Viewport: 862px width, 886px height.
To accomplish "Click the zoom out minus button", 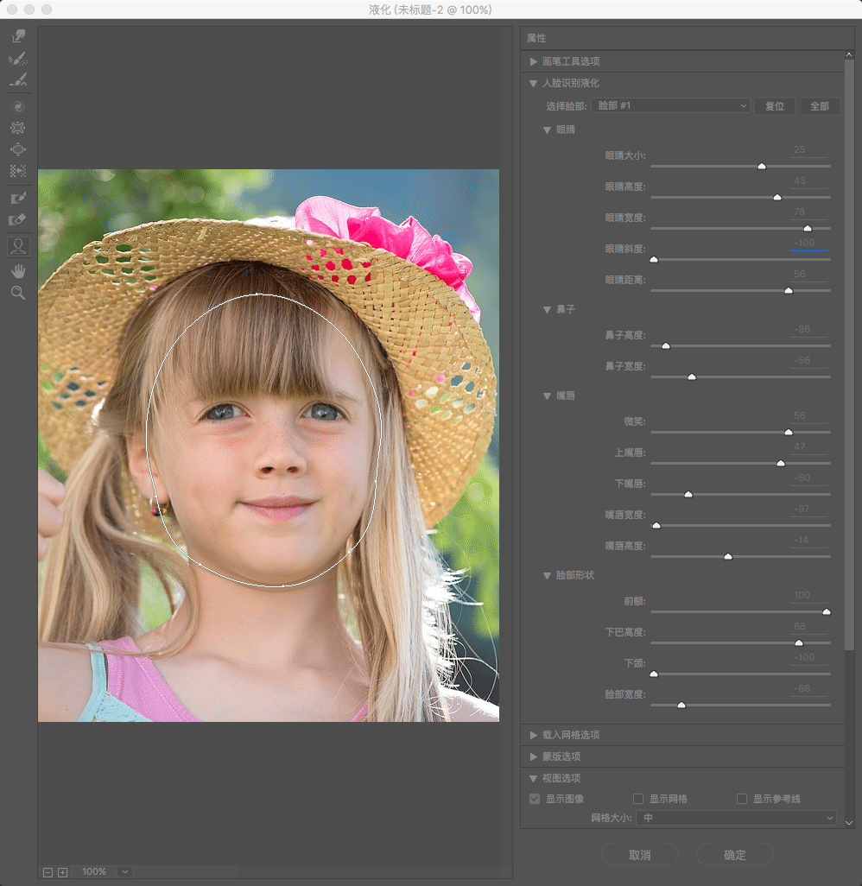I will tap(48, 872).
